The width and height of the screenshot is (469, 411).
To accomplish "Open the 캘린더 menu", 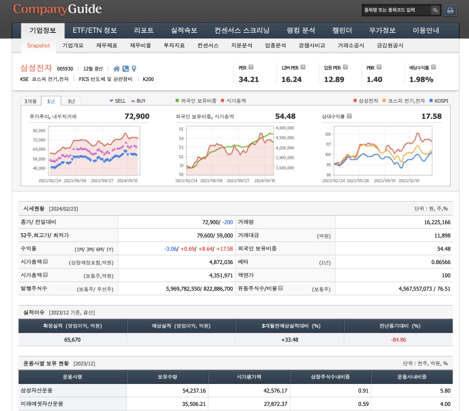I will (x=342, y=30).
